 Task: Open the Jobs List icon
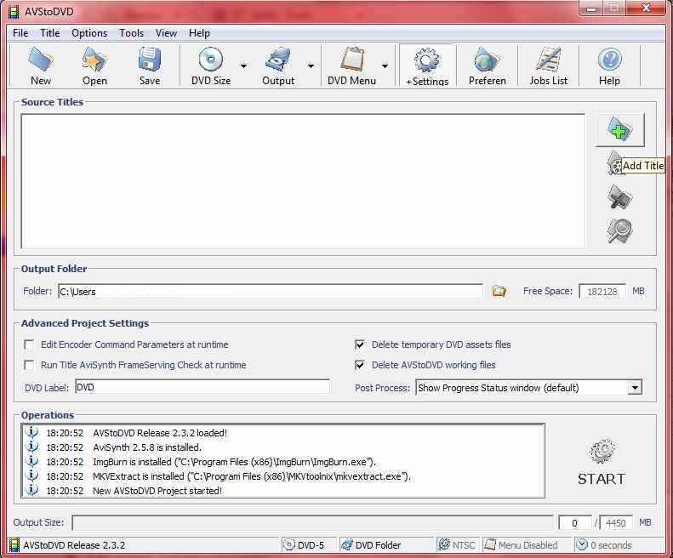[x=548, y=60]
